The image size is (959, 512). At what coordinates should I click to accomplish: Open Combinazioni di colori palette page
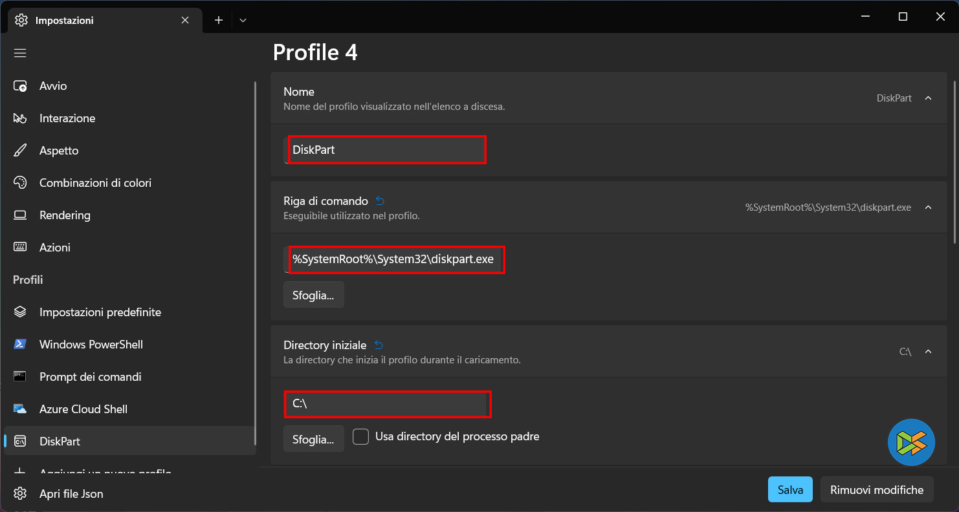pyautogui.click(x=95, y=183)
